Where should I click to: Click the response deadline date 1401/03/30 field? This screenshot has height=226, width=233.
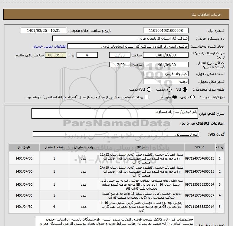(166, 55)
